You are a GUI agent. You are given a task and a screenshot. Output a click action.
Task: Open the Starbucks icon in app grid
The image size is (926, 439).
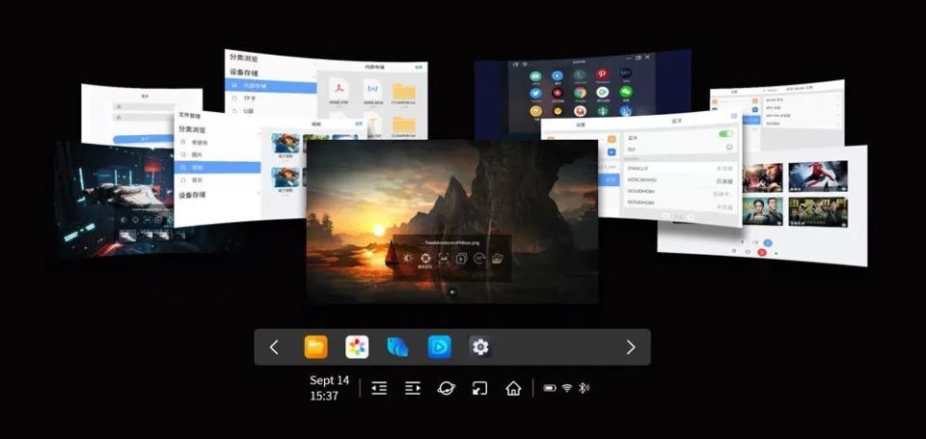coord(602,110)
